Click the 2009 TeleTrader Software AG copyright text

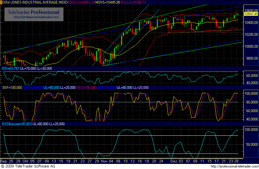[24, 166]
